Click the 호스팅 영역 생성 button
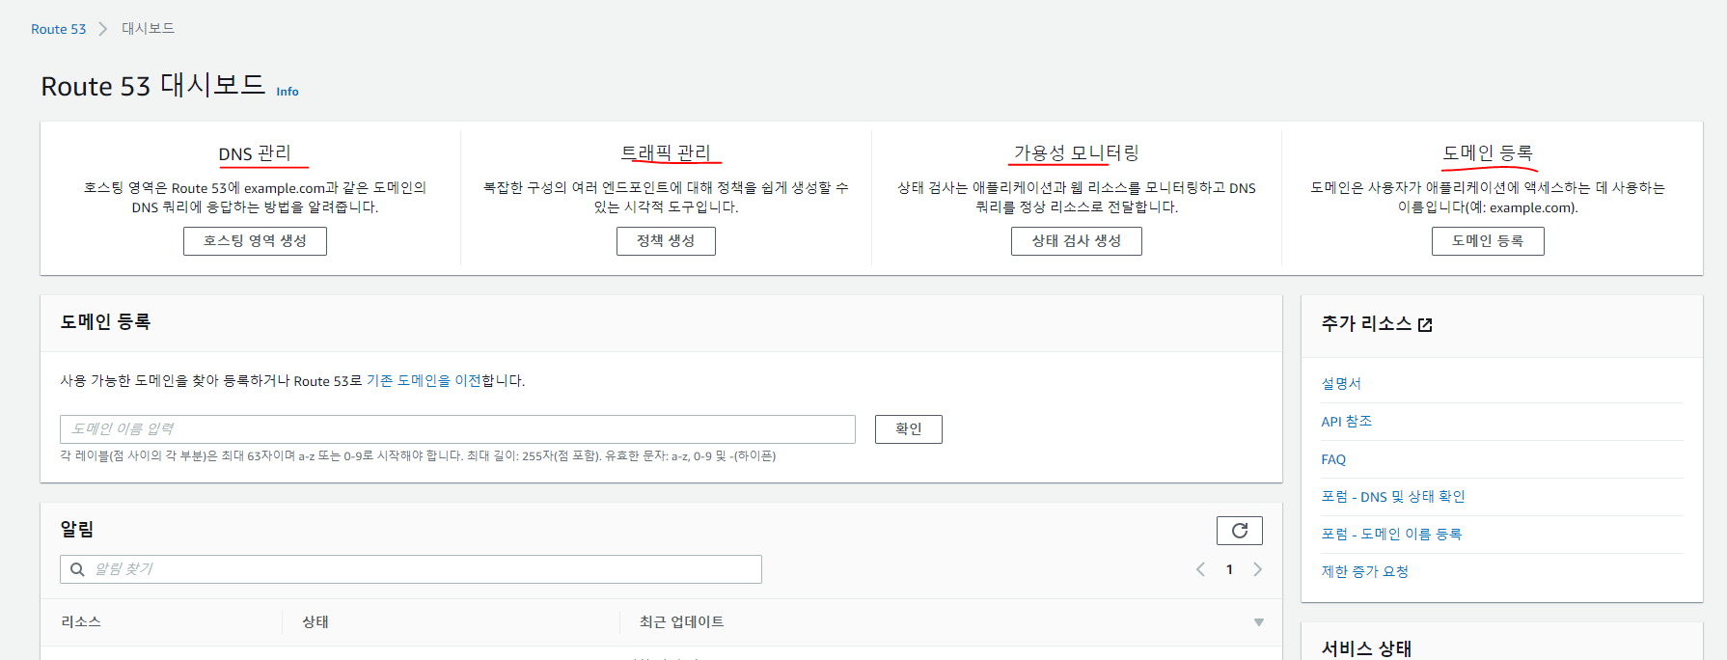This screenshot has height=660, width=1727. pyautogui.click(x=255, y=241)
